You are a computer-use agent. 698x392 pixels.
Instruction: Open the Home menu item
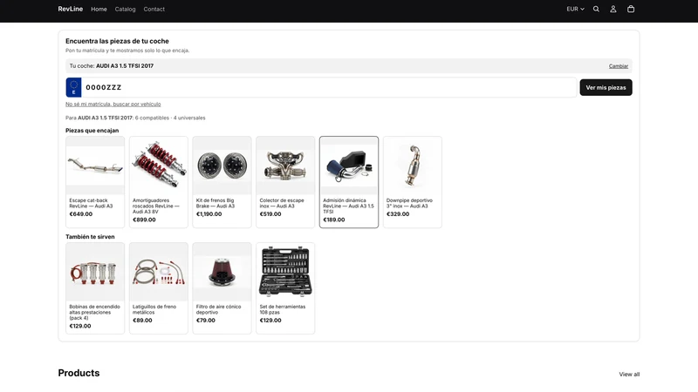click(x=99, y=9)
